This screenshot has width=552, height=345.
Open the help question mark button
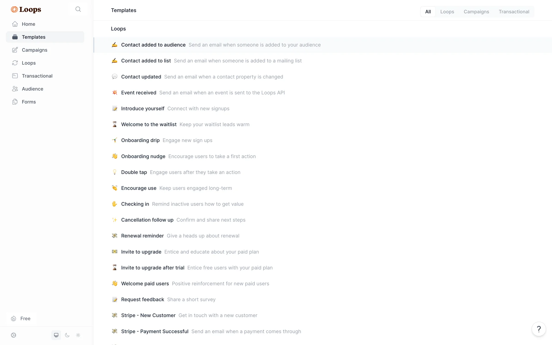point(539,329)
